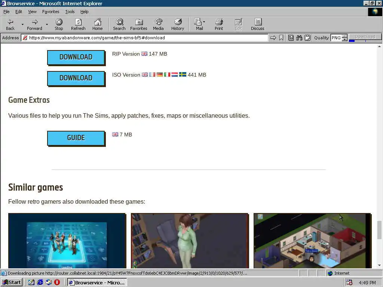
Task: Open the Windows Start menu
Action: (12, 283)
